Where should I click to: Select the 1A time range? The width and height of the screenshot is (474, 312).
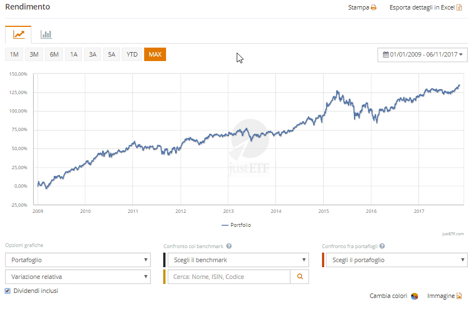click(73, 54)
